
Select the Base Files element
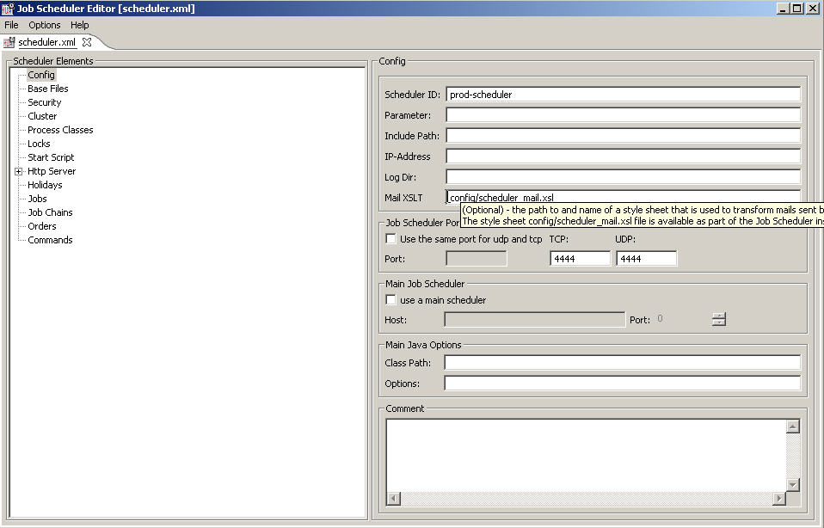47,89
